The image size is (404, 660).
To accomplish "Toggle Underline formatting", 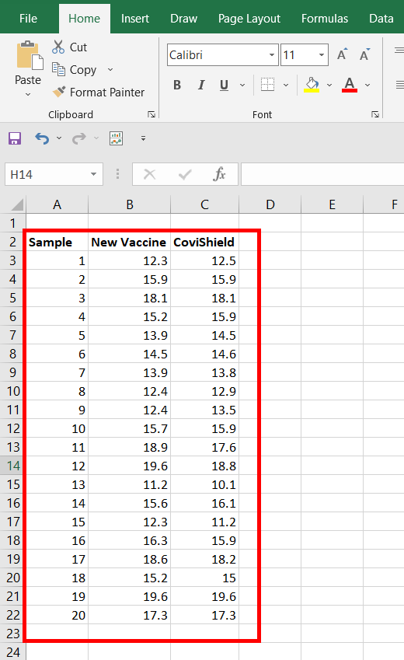I will [x=224, y=85].
